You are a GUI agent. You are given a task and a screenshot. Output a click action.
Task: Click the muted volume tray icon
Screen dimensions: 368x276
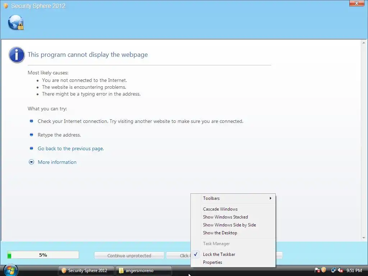click(340, 270)
